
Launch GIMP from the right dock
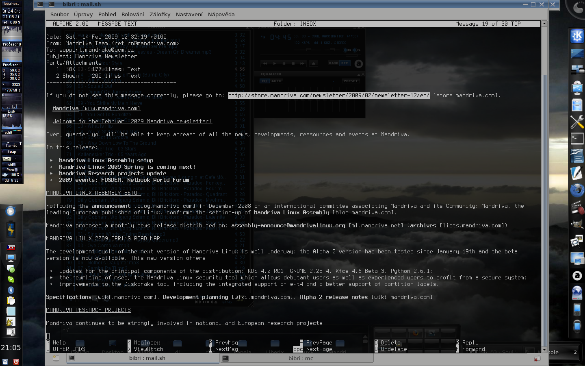[x=577, y=224]
